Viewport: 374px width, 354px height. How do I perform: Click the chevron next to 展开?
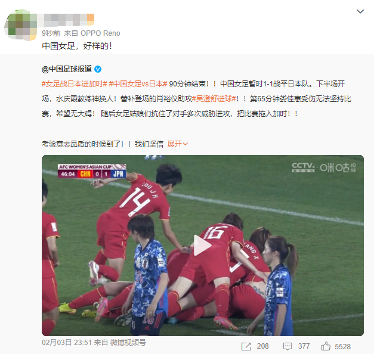coord(186,144)
